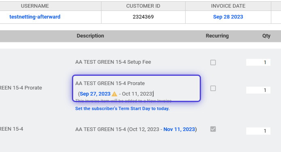Click the Recurring column header
The width and height of the screenshot is (281, 152).
pyautogui.click(x=217, y=36)
